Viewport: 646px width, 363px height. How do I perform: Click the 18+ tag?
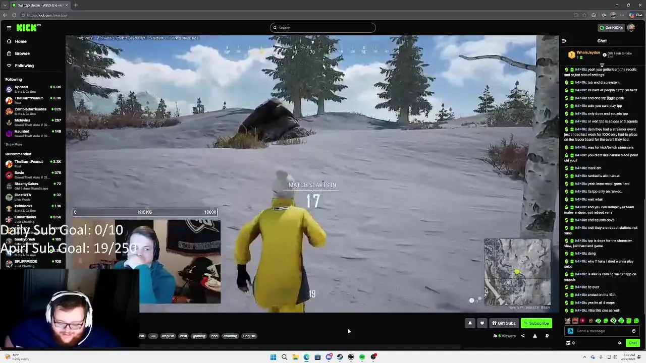pos(153,336)
